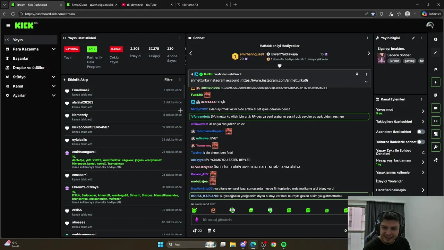Open Droplar ve ödüller in the sidebar
Image resolution: width=444 pixels, height=250 pixels.
pos(31,68)
